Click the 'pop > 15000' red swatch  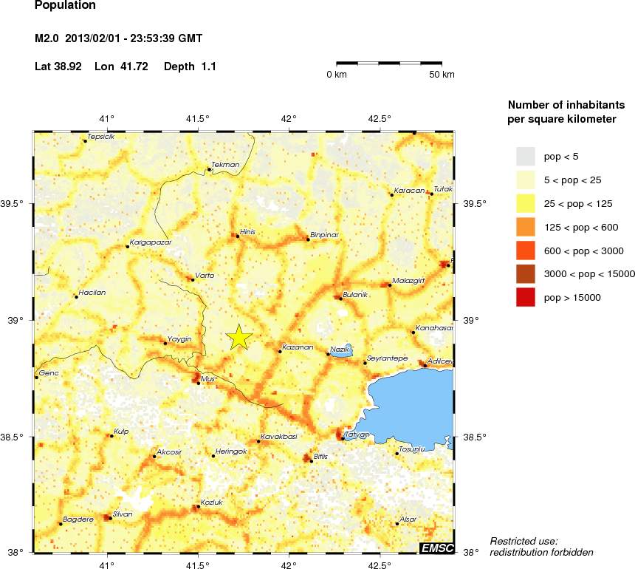click(x=525, y=298)
